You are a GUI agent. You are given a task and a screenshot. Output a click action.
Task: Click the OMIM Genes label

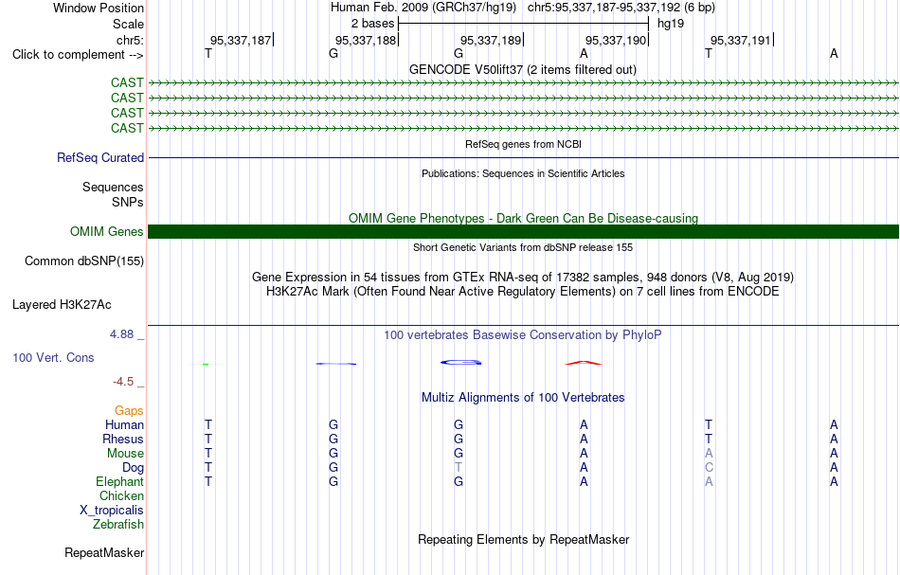(106, 231)
